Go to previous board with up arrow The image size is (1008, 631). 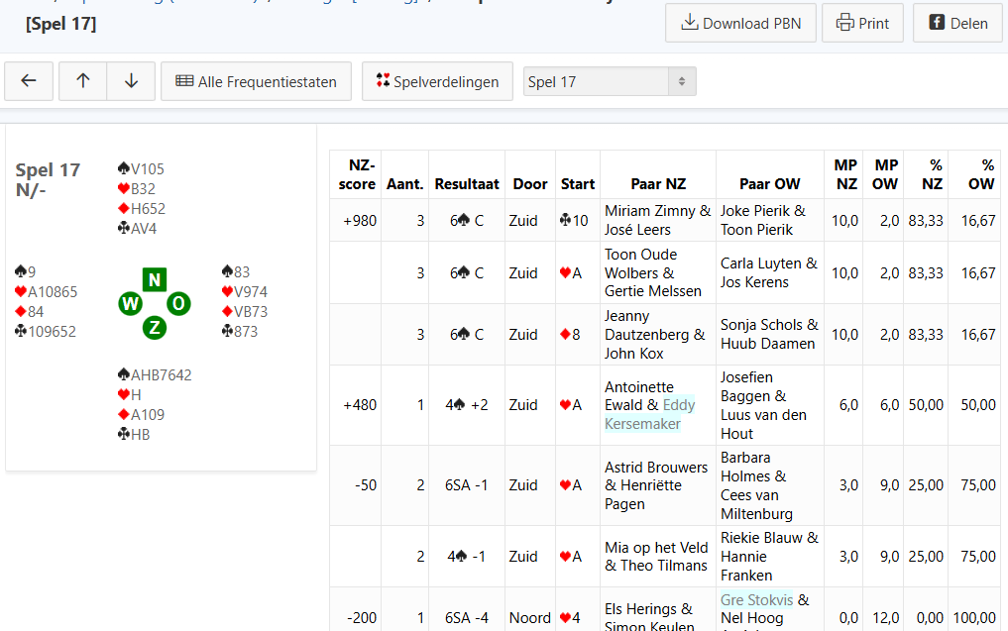[x=83, y=81]
